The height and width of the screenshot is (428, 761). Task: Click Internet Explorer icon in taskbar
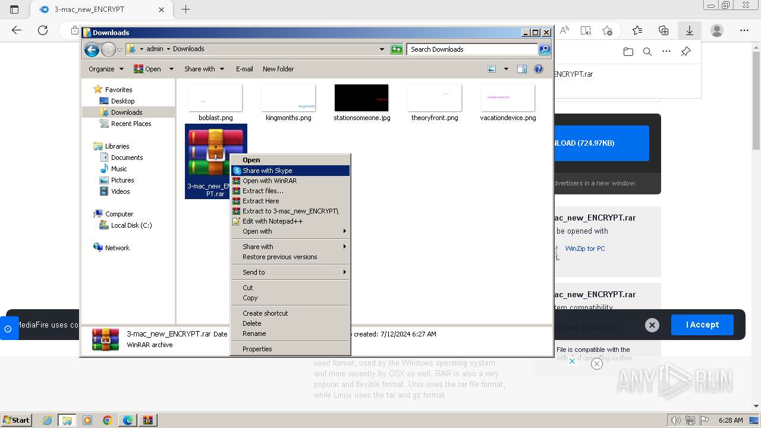pos(48,420)
